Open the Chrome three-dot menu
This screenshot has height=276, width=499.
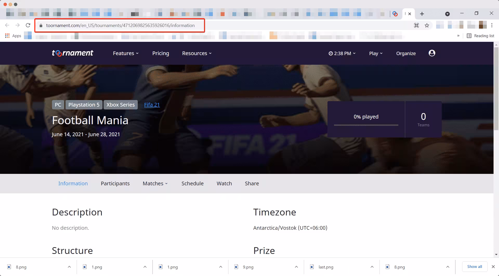tap(492, 25)
